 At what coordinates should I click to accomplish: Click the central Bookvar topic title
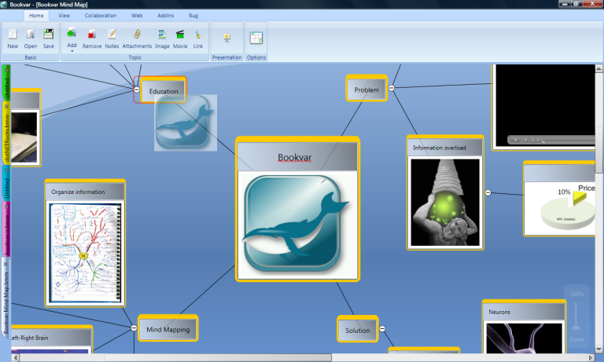(295, 157)
